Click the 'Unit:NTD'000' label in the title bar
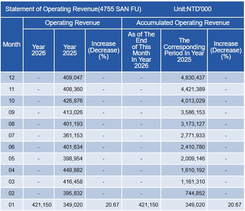Image resolution: width=245 pixels, height=211 pixels. (x=192, y=9)
